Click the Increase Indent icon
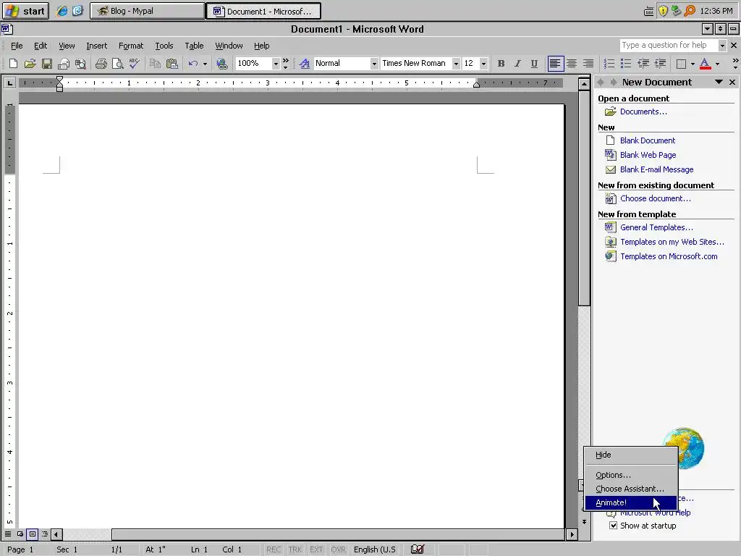Image resolution: width=741 pixels, height=556 pixels. tap(660, 64)
